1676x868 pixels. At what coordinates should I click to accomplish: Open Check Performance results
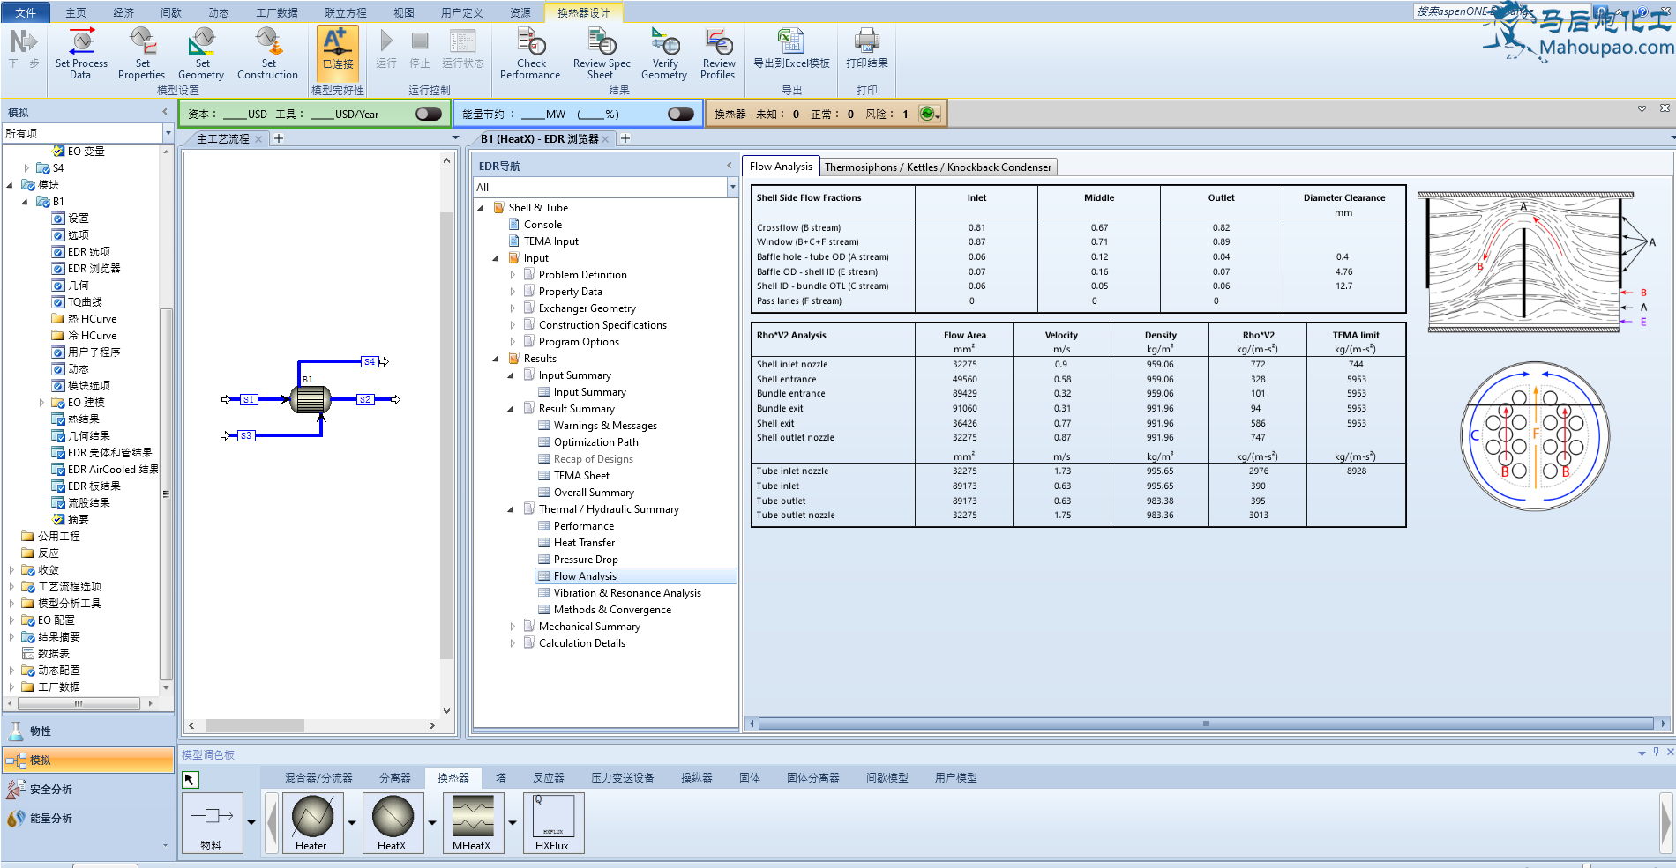pyautogui.click(x=531, y=53)
